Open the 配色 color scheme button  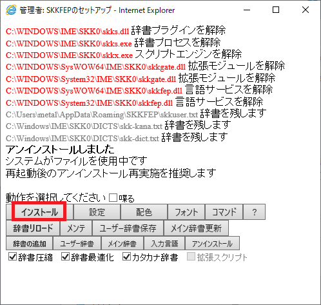point(144,212)
